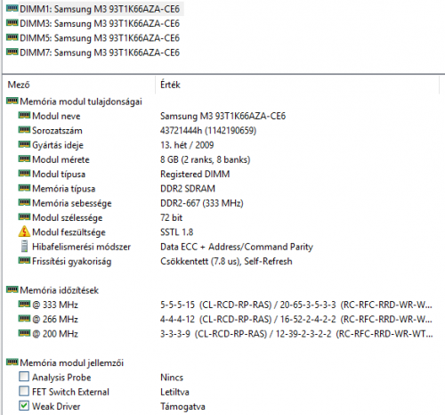Click the Sorozatszám row icon

click(x=24, y=130)
